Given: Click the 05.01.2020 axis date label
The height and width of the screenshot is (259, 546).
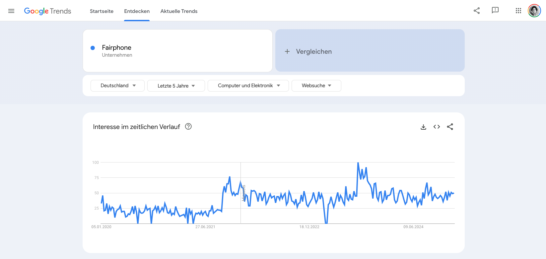Looking at the screenshot, I should (102, 227).
